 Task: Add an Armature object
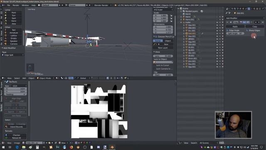(13, 32)
